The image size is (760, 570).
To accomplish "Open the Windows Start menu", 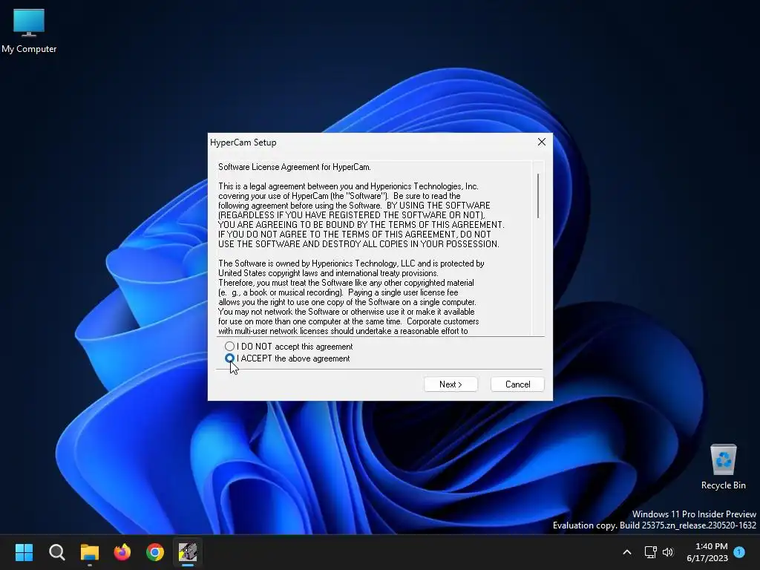I will coord(24,552).
